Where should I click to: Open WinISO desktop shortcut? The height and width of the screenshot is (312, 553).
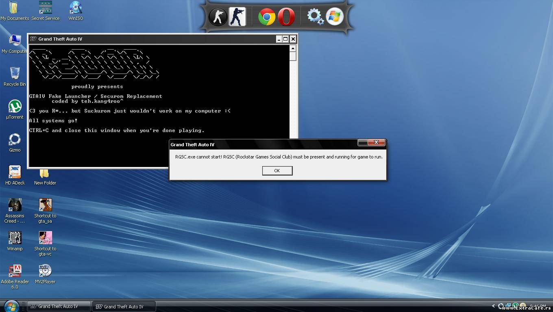76,11
